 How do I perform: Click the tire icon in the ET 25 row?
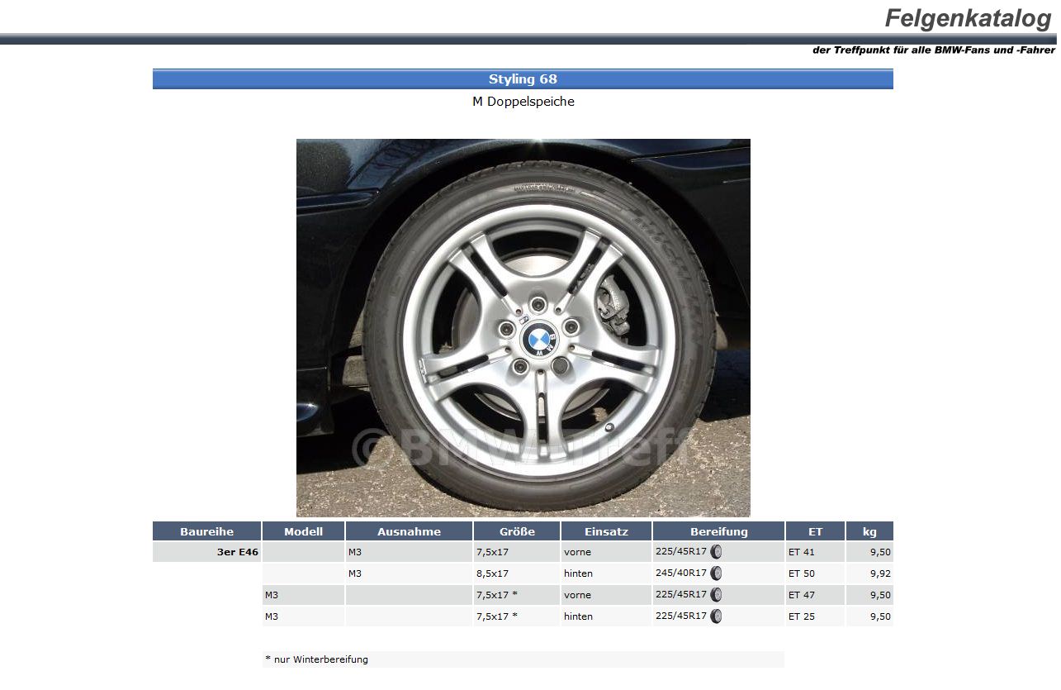(x=716, y=616)
